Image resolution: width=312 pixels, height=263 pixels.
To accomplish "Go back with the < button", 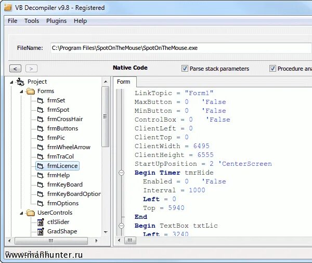I will coord(15,69).
